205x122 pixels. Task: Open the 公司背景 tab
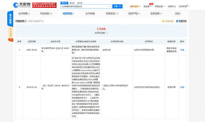pos(24,13)
